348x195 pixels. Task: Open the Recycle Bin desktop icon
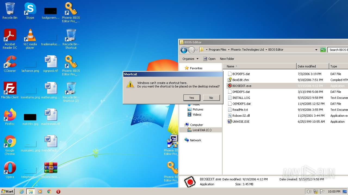pos(10,11)
